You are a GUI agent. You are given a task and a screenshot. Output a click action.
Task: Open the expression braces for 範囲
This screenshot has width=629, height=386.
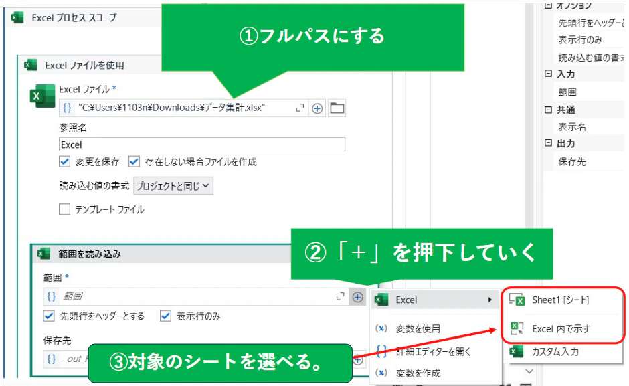pyautogui.click(x=52, y=296)
